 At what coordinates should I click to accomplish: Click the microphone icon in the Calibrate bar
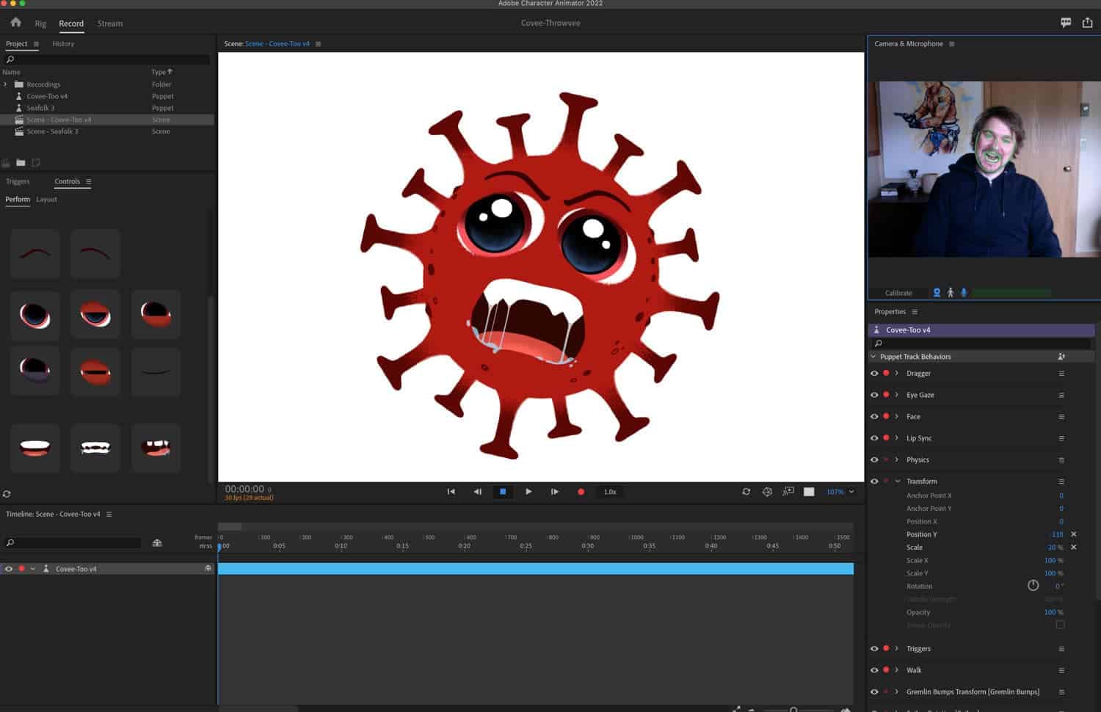(x=964, y=292)
